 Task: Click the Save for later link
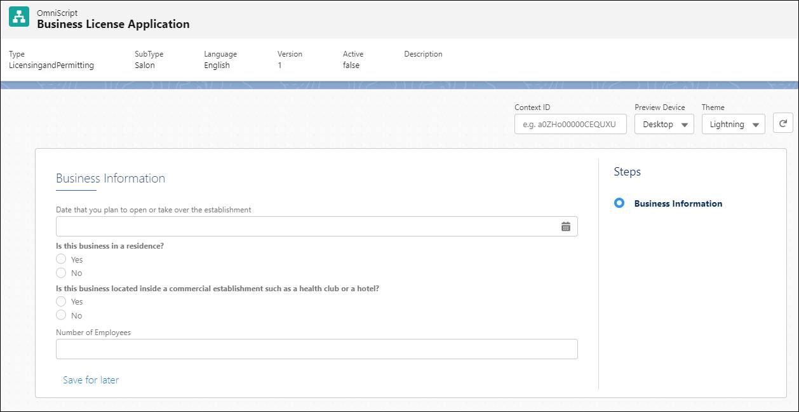(90, 380)
